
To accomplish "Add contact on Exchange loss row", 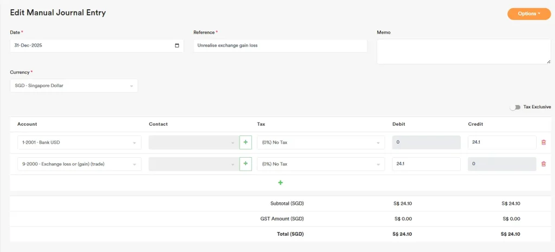I will [246, 164].
